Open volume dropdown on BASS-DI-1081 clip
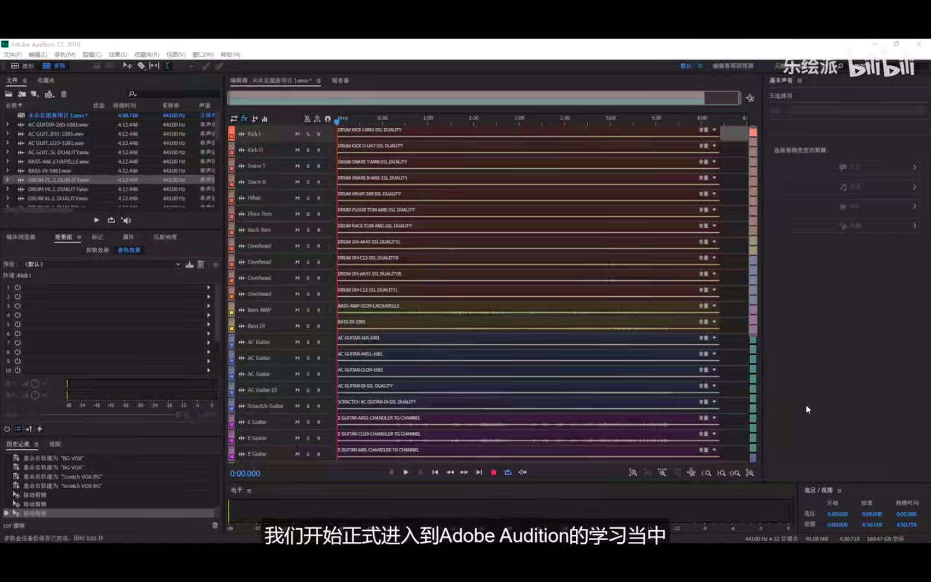 click(x=714, y=322)
